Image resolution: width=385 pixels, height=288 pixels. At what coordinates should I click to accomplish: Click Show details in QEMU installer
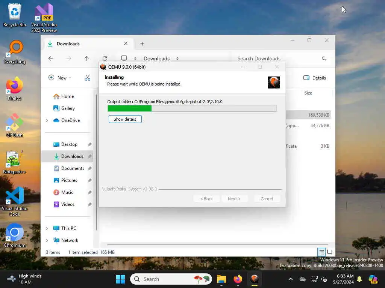125,119
